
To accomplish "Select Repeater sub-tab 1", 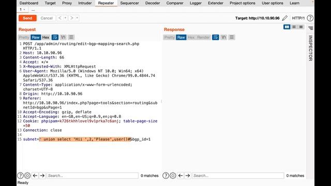I will coord(22,9).
